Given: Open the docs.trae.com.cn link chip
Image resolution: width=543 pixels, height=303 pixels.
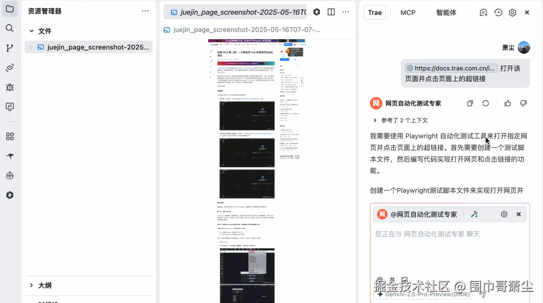Looking at the screenshot, I should coord(452,68).
